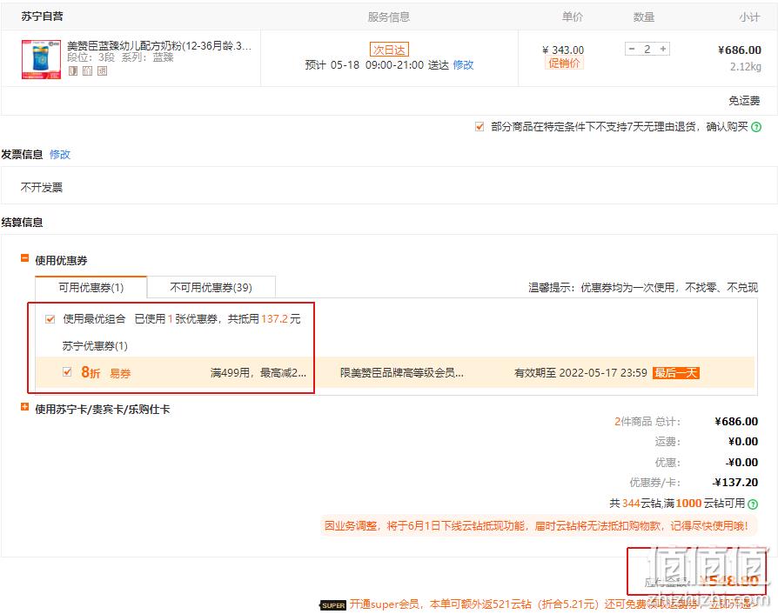Click the 2.12kg weight text
Image resolution: width=778 pixels, height=614 pixels.
point(745,66)
